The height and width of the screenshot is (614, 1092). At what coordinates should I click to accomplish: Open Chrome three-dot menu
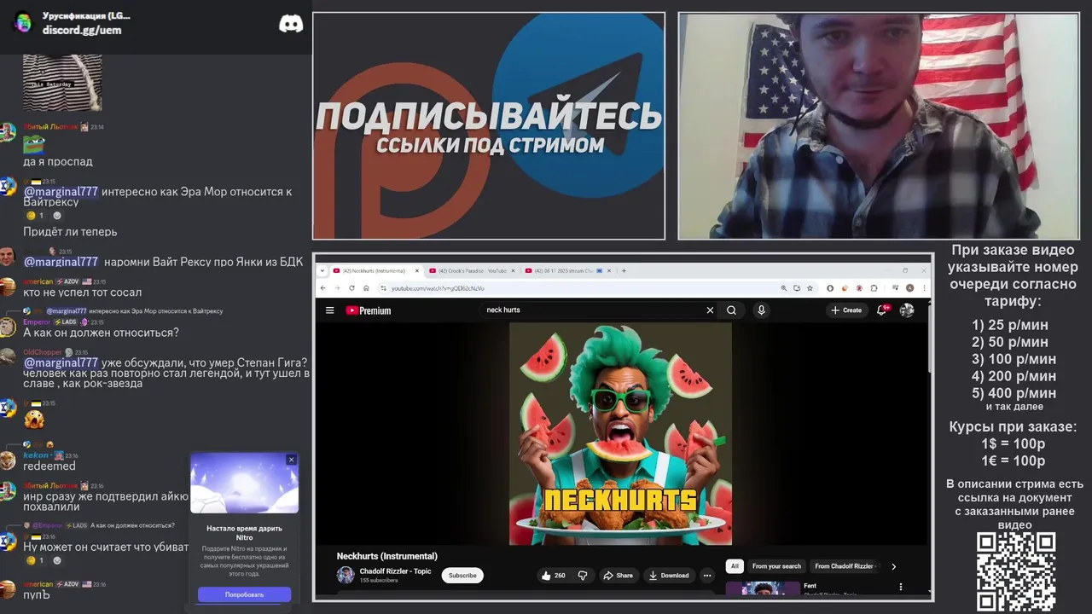coord(922,288)
